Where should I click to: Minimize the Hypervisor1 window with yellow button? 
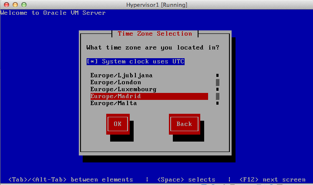[x=15, y=5]
